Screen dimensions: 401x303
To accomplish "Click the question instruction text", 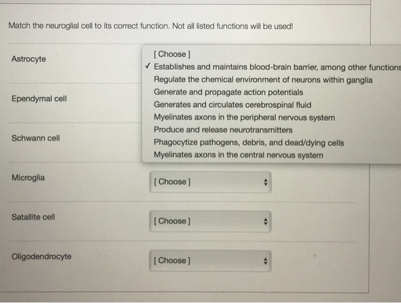I will coord(150,26).
